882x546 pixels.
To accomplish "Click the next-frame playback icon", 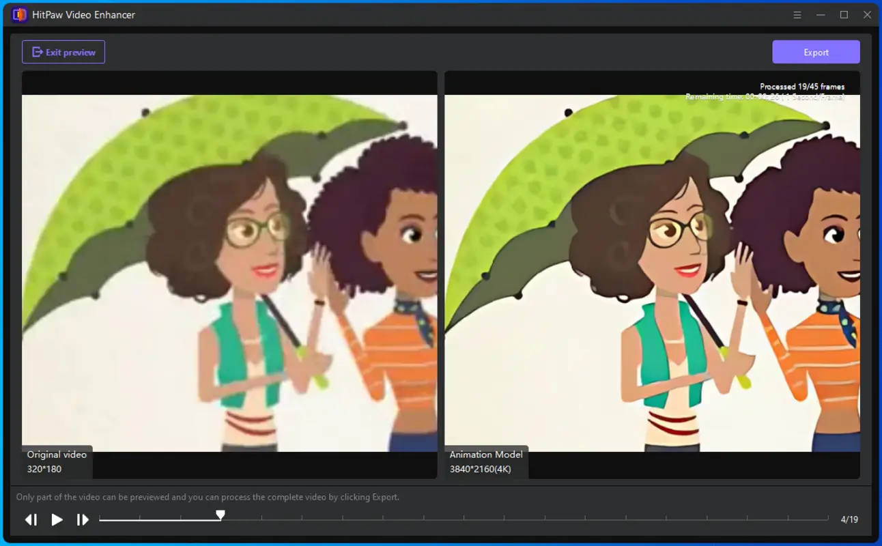I will pyautogui.click(x=83, y=519).
